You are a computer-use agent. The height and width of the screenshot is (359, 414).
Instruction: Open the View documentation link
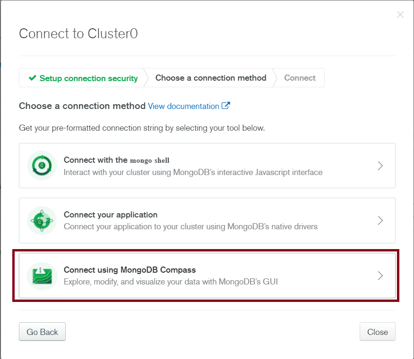pyautogui.click(x=183, y=106)
